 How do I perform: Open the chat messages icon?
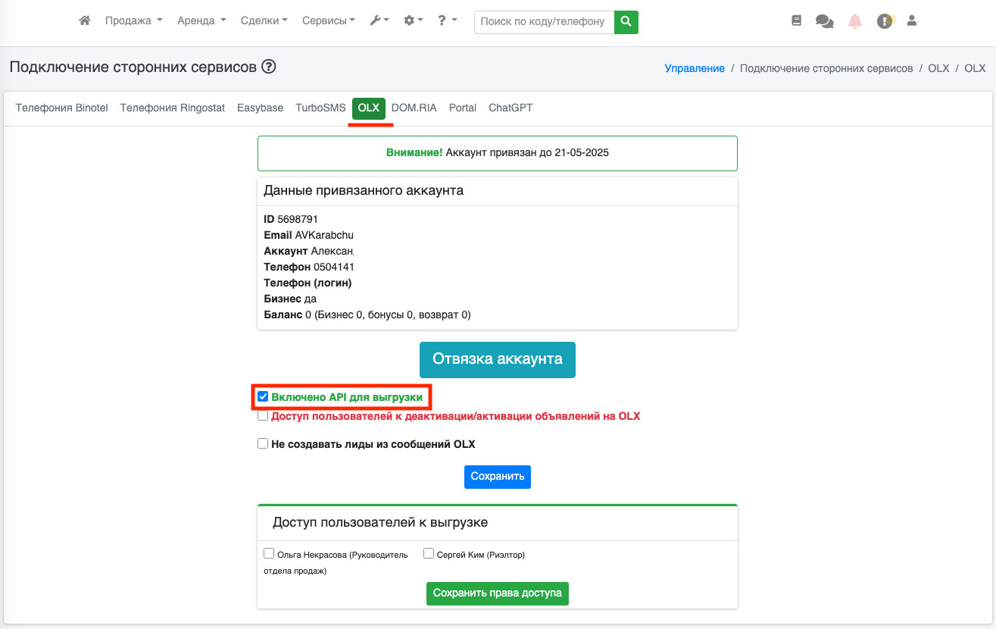(824, 21)
